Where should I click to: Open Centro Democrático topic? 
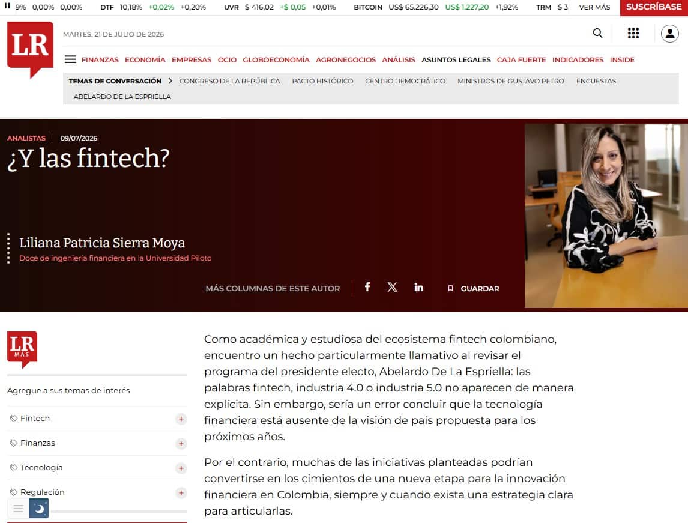pyautogui.click(x=405, y=81)
